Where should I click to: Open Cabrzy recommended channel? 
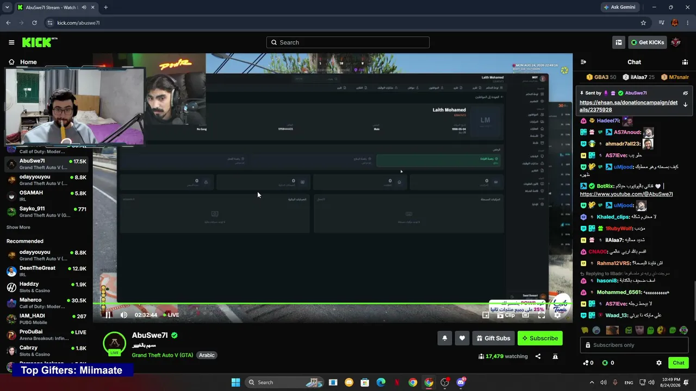tap(46, 351)
